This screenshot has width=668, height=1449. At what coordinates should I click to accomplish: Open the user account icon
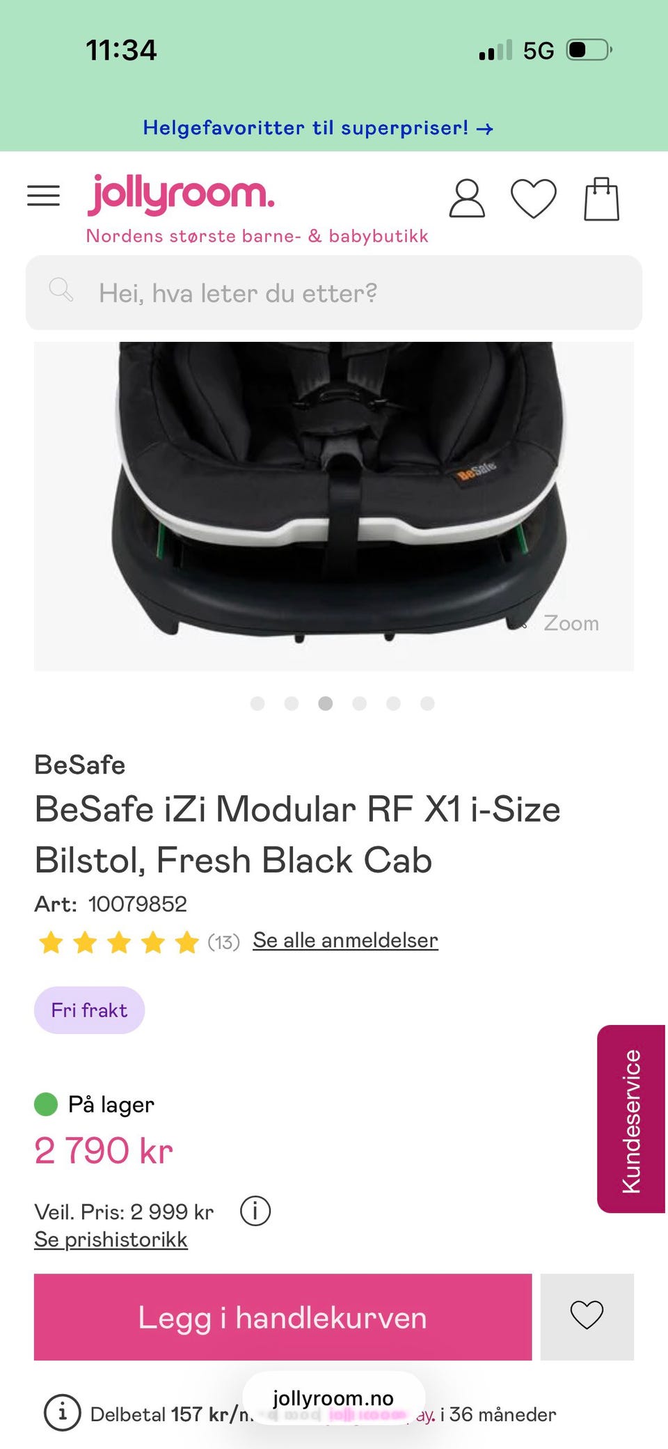[467, 198]
